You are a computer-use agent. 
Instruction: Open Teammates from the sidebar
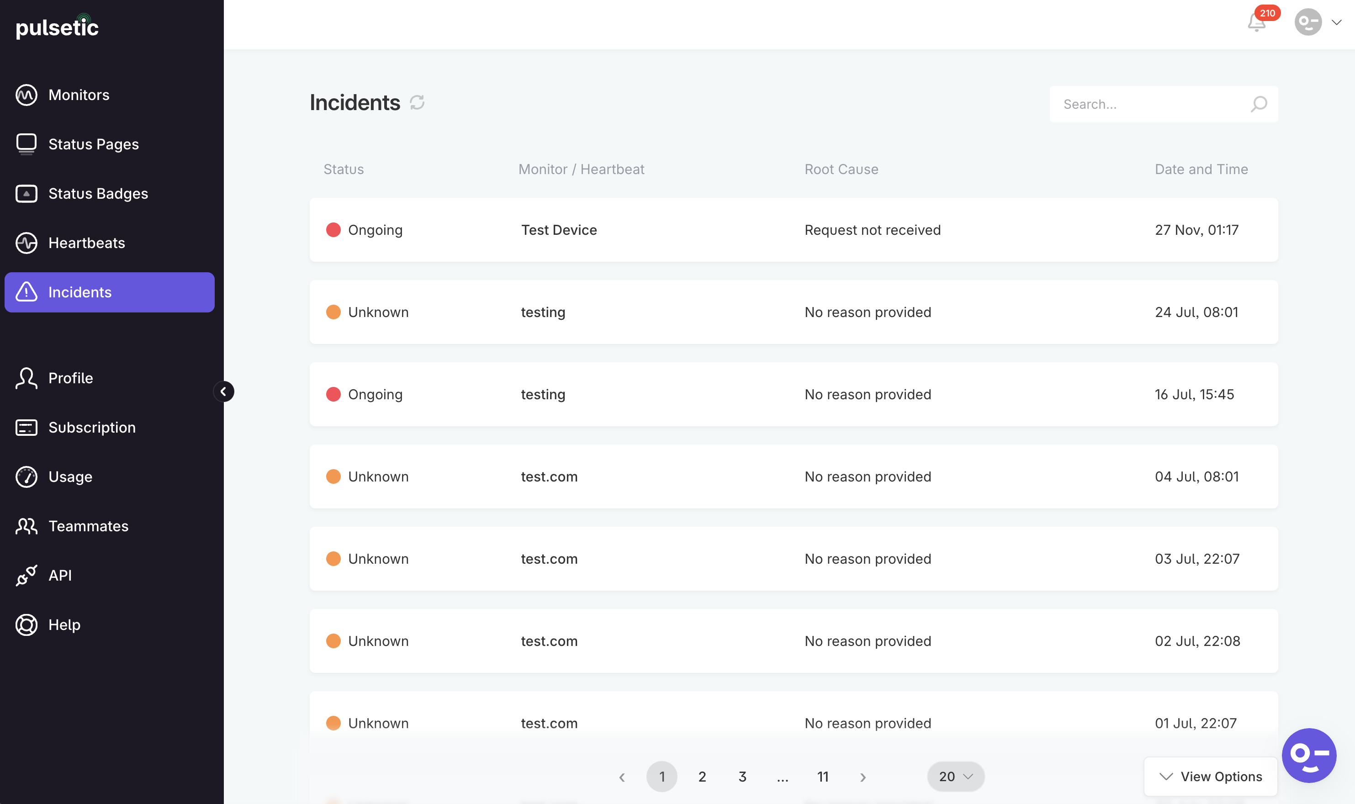tap(88, 526)
